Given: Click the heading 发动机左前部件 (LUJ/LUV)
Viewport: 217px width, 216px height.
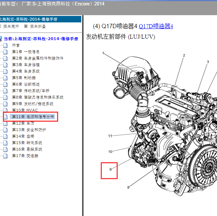Looking at the screenshot, I should (x=121, y=37).
